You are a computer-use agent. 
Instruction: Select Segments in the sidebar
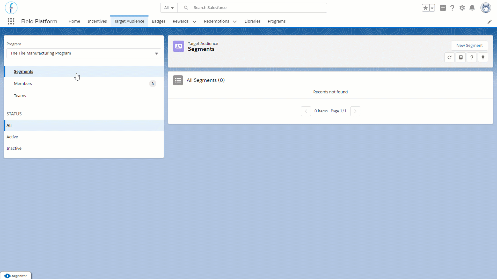pos(84,72)
